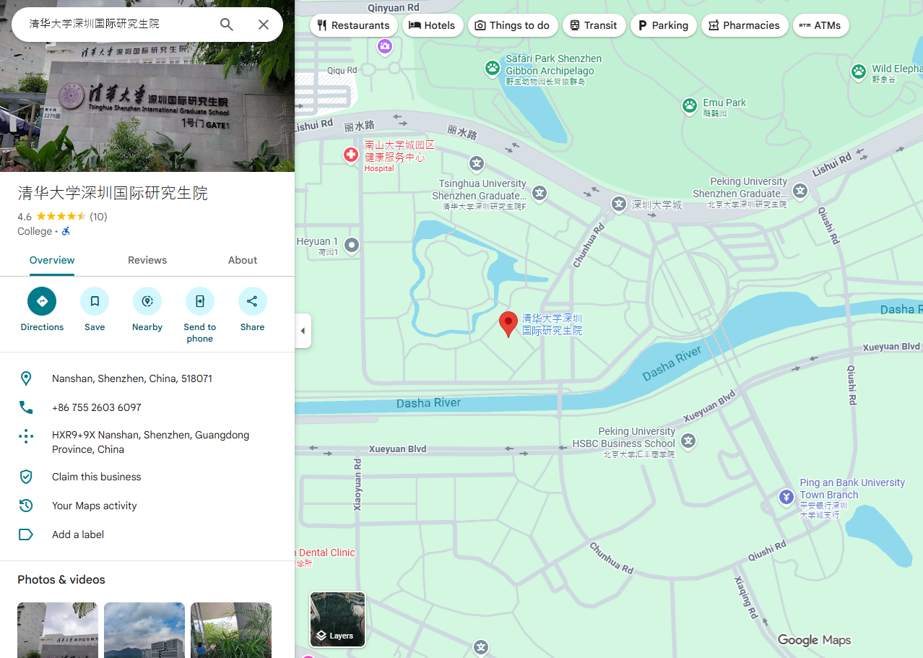
Task: Enable the Pharmacies filter
Action: coord(744,25)
